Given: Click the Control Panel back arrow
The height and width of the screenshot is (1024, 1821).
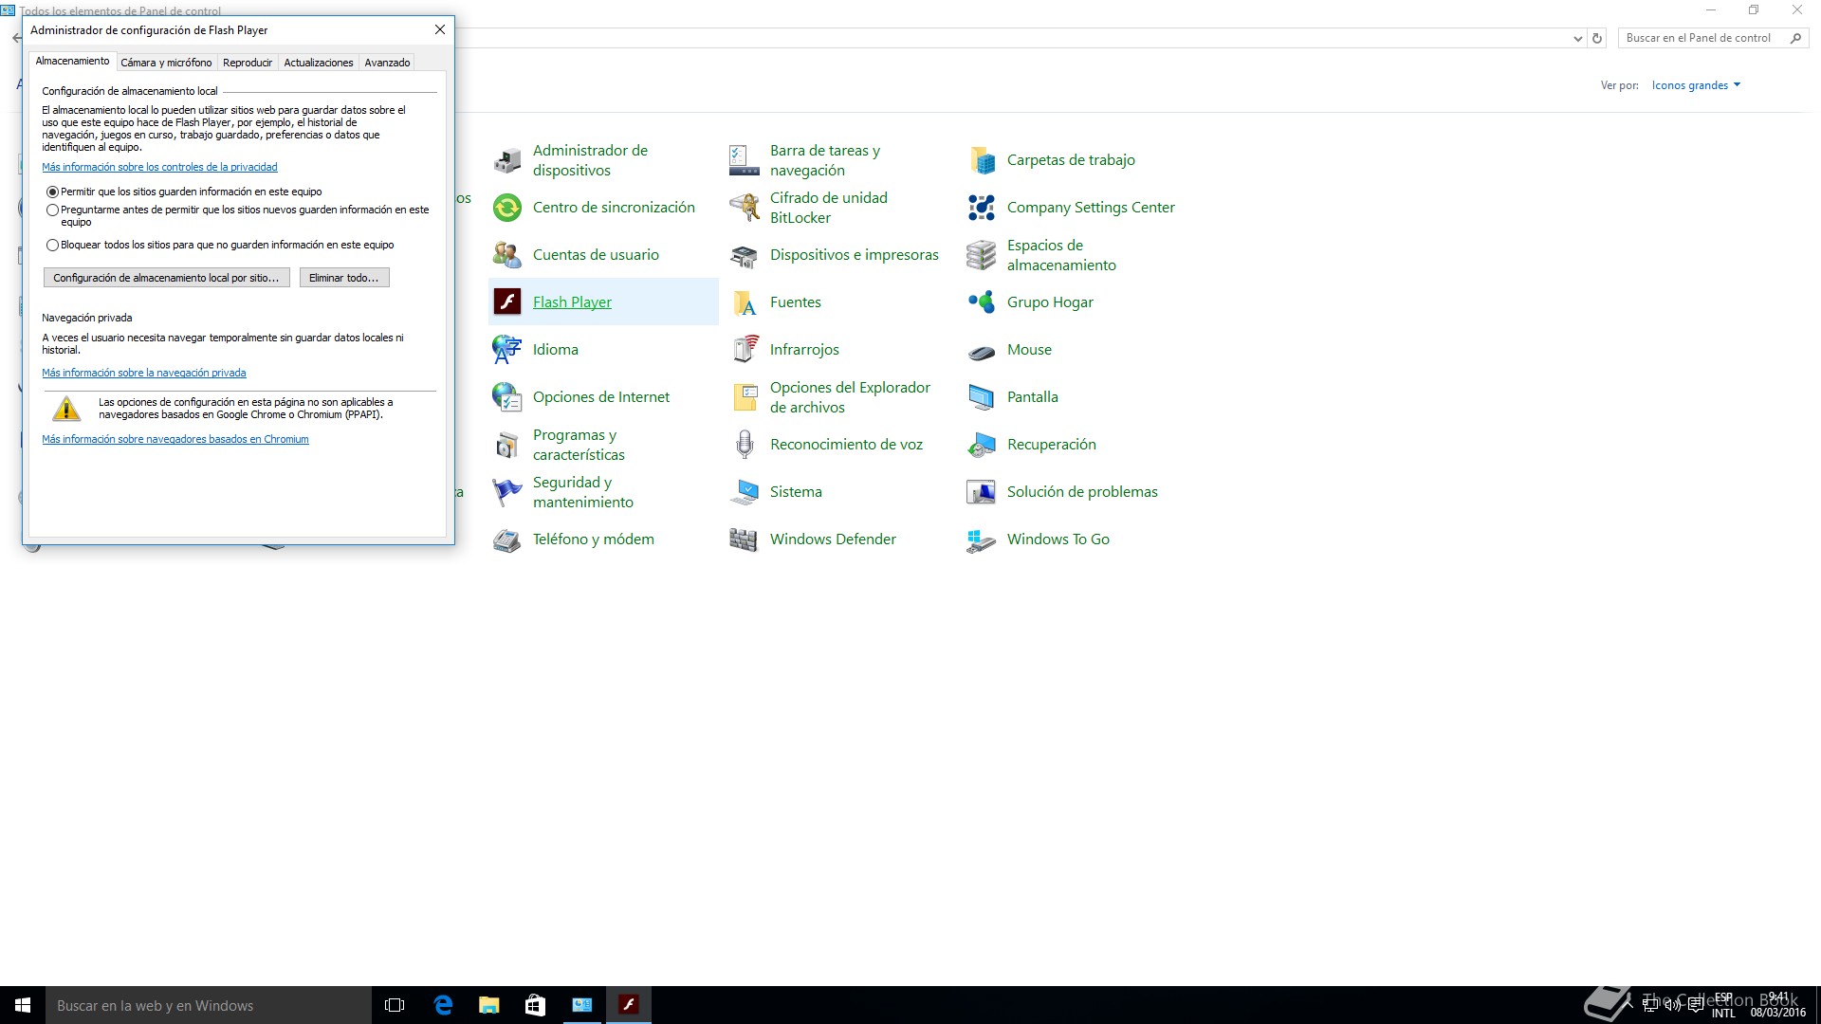Looking at the screenshot, I should click(16, 39).
